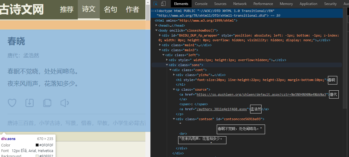
Task: Click the 古诗文网 site logo
Action: 22,10
